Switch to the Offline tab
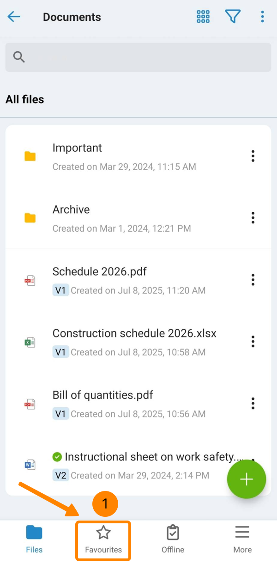Image resolution: width=277 pixels, height=564 pixels. point(173,540)
